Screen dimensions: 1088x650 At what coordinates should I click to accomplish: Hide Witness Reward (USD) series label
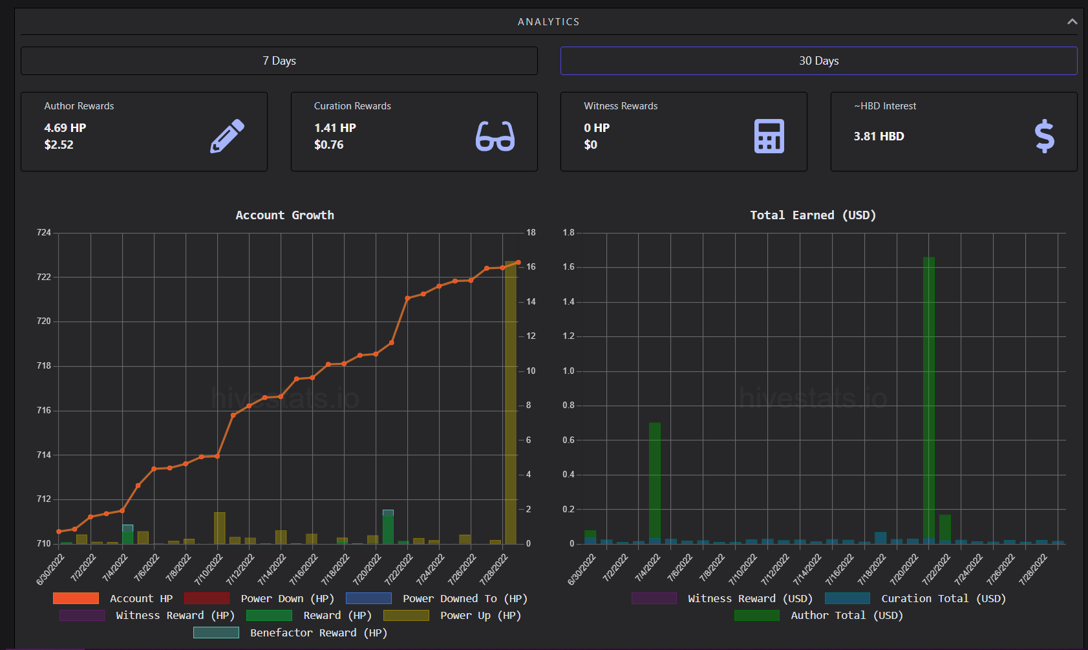pyautogui.click(x=751, y=598)
